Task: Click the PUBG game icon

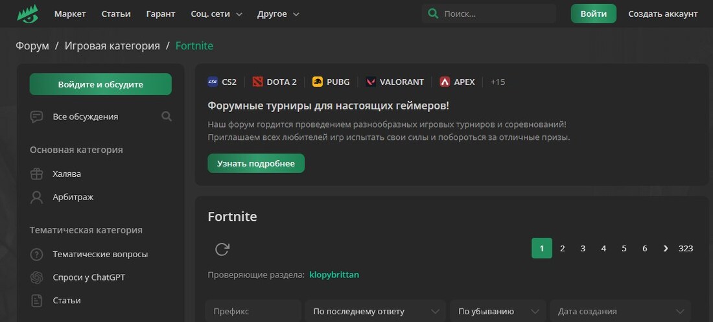Action: 318,82
